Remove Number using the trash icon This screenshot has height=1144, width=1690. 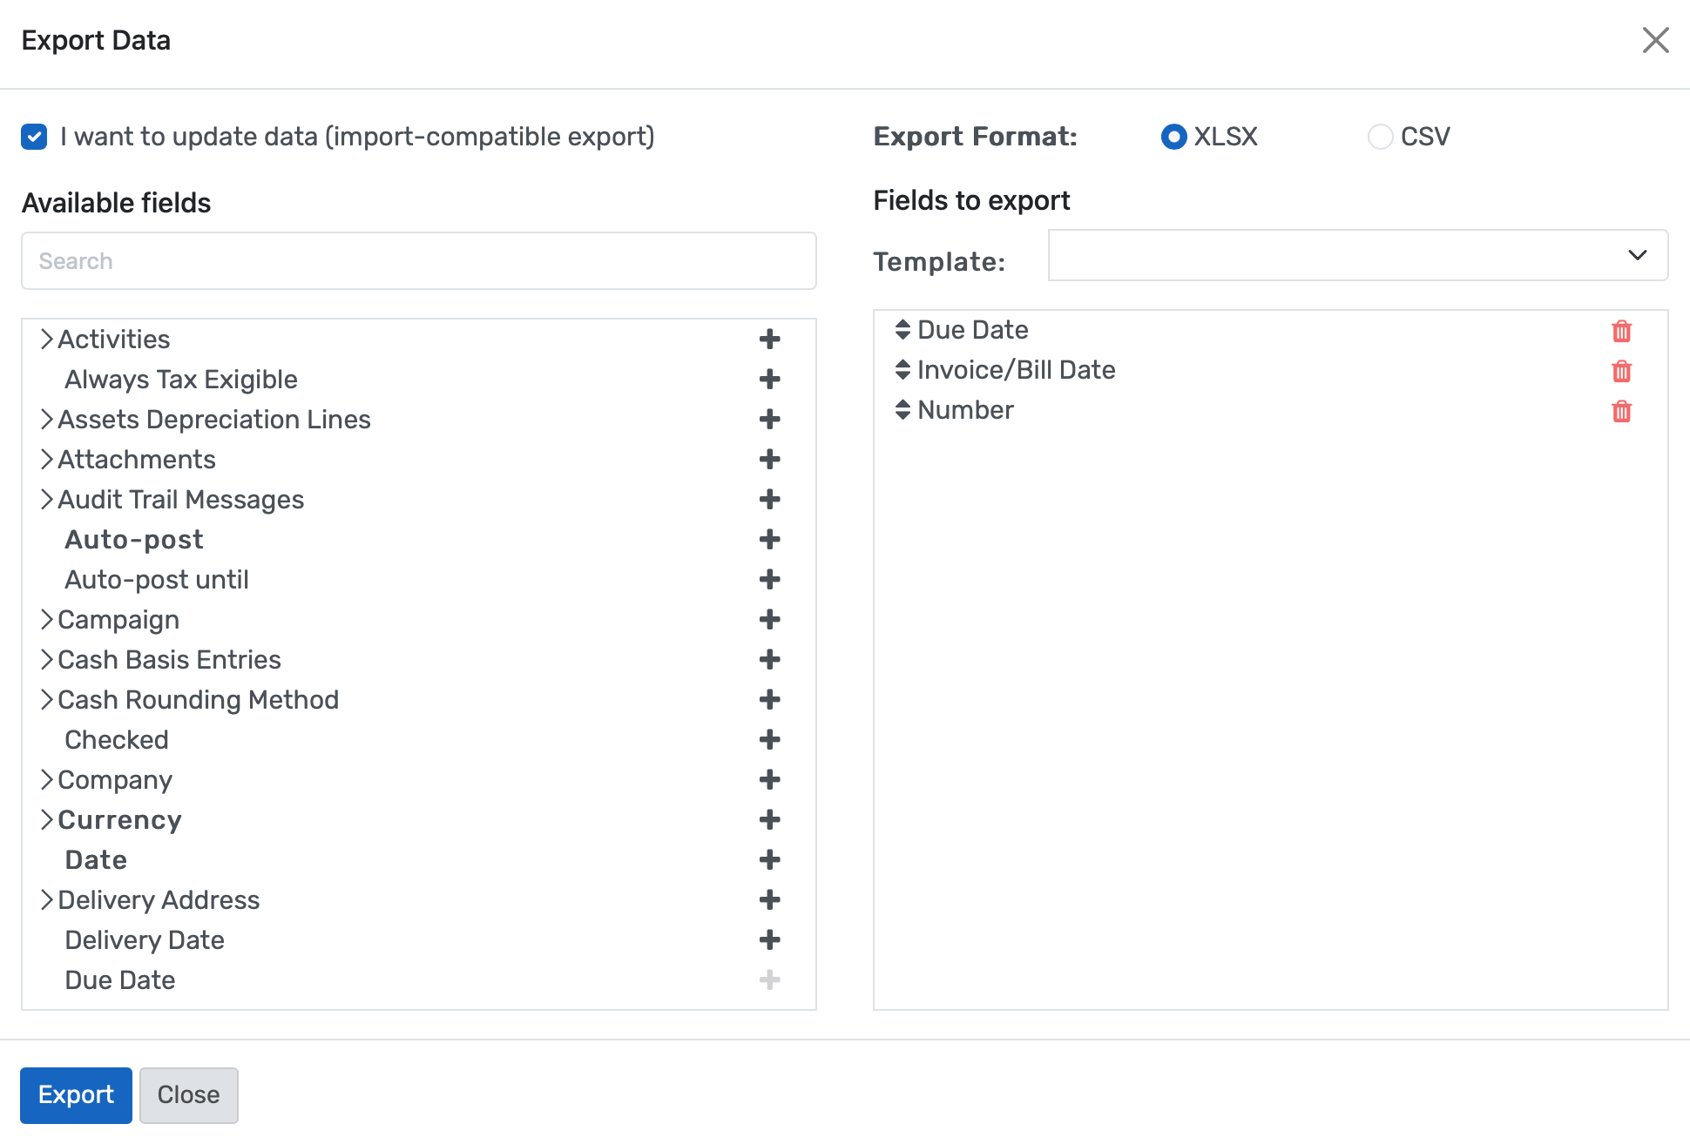[1621, 412]
